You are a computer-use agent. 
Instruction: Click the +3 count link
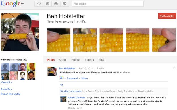point(61,85)
